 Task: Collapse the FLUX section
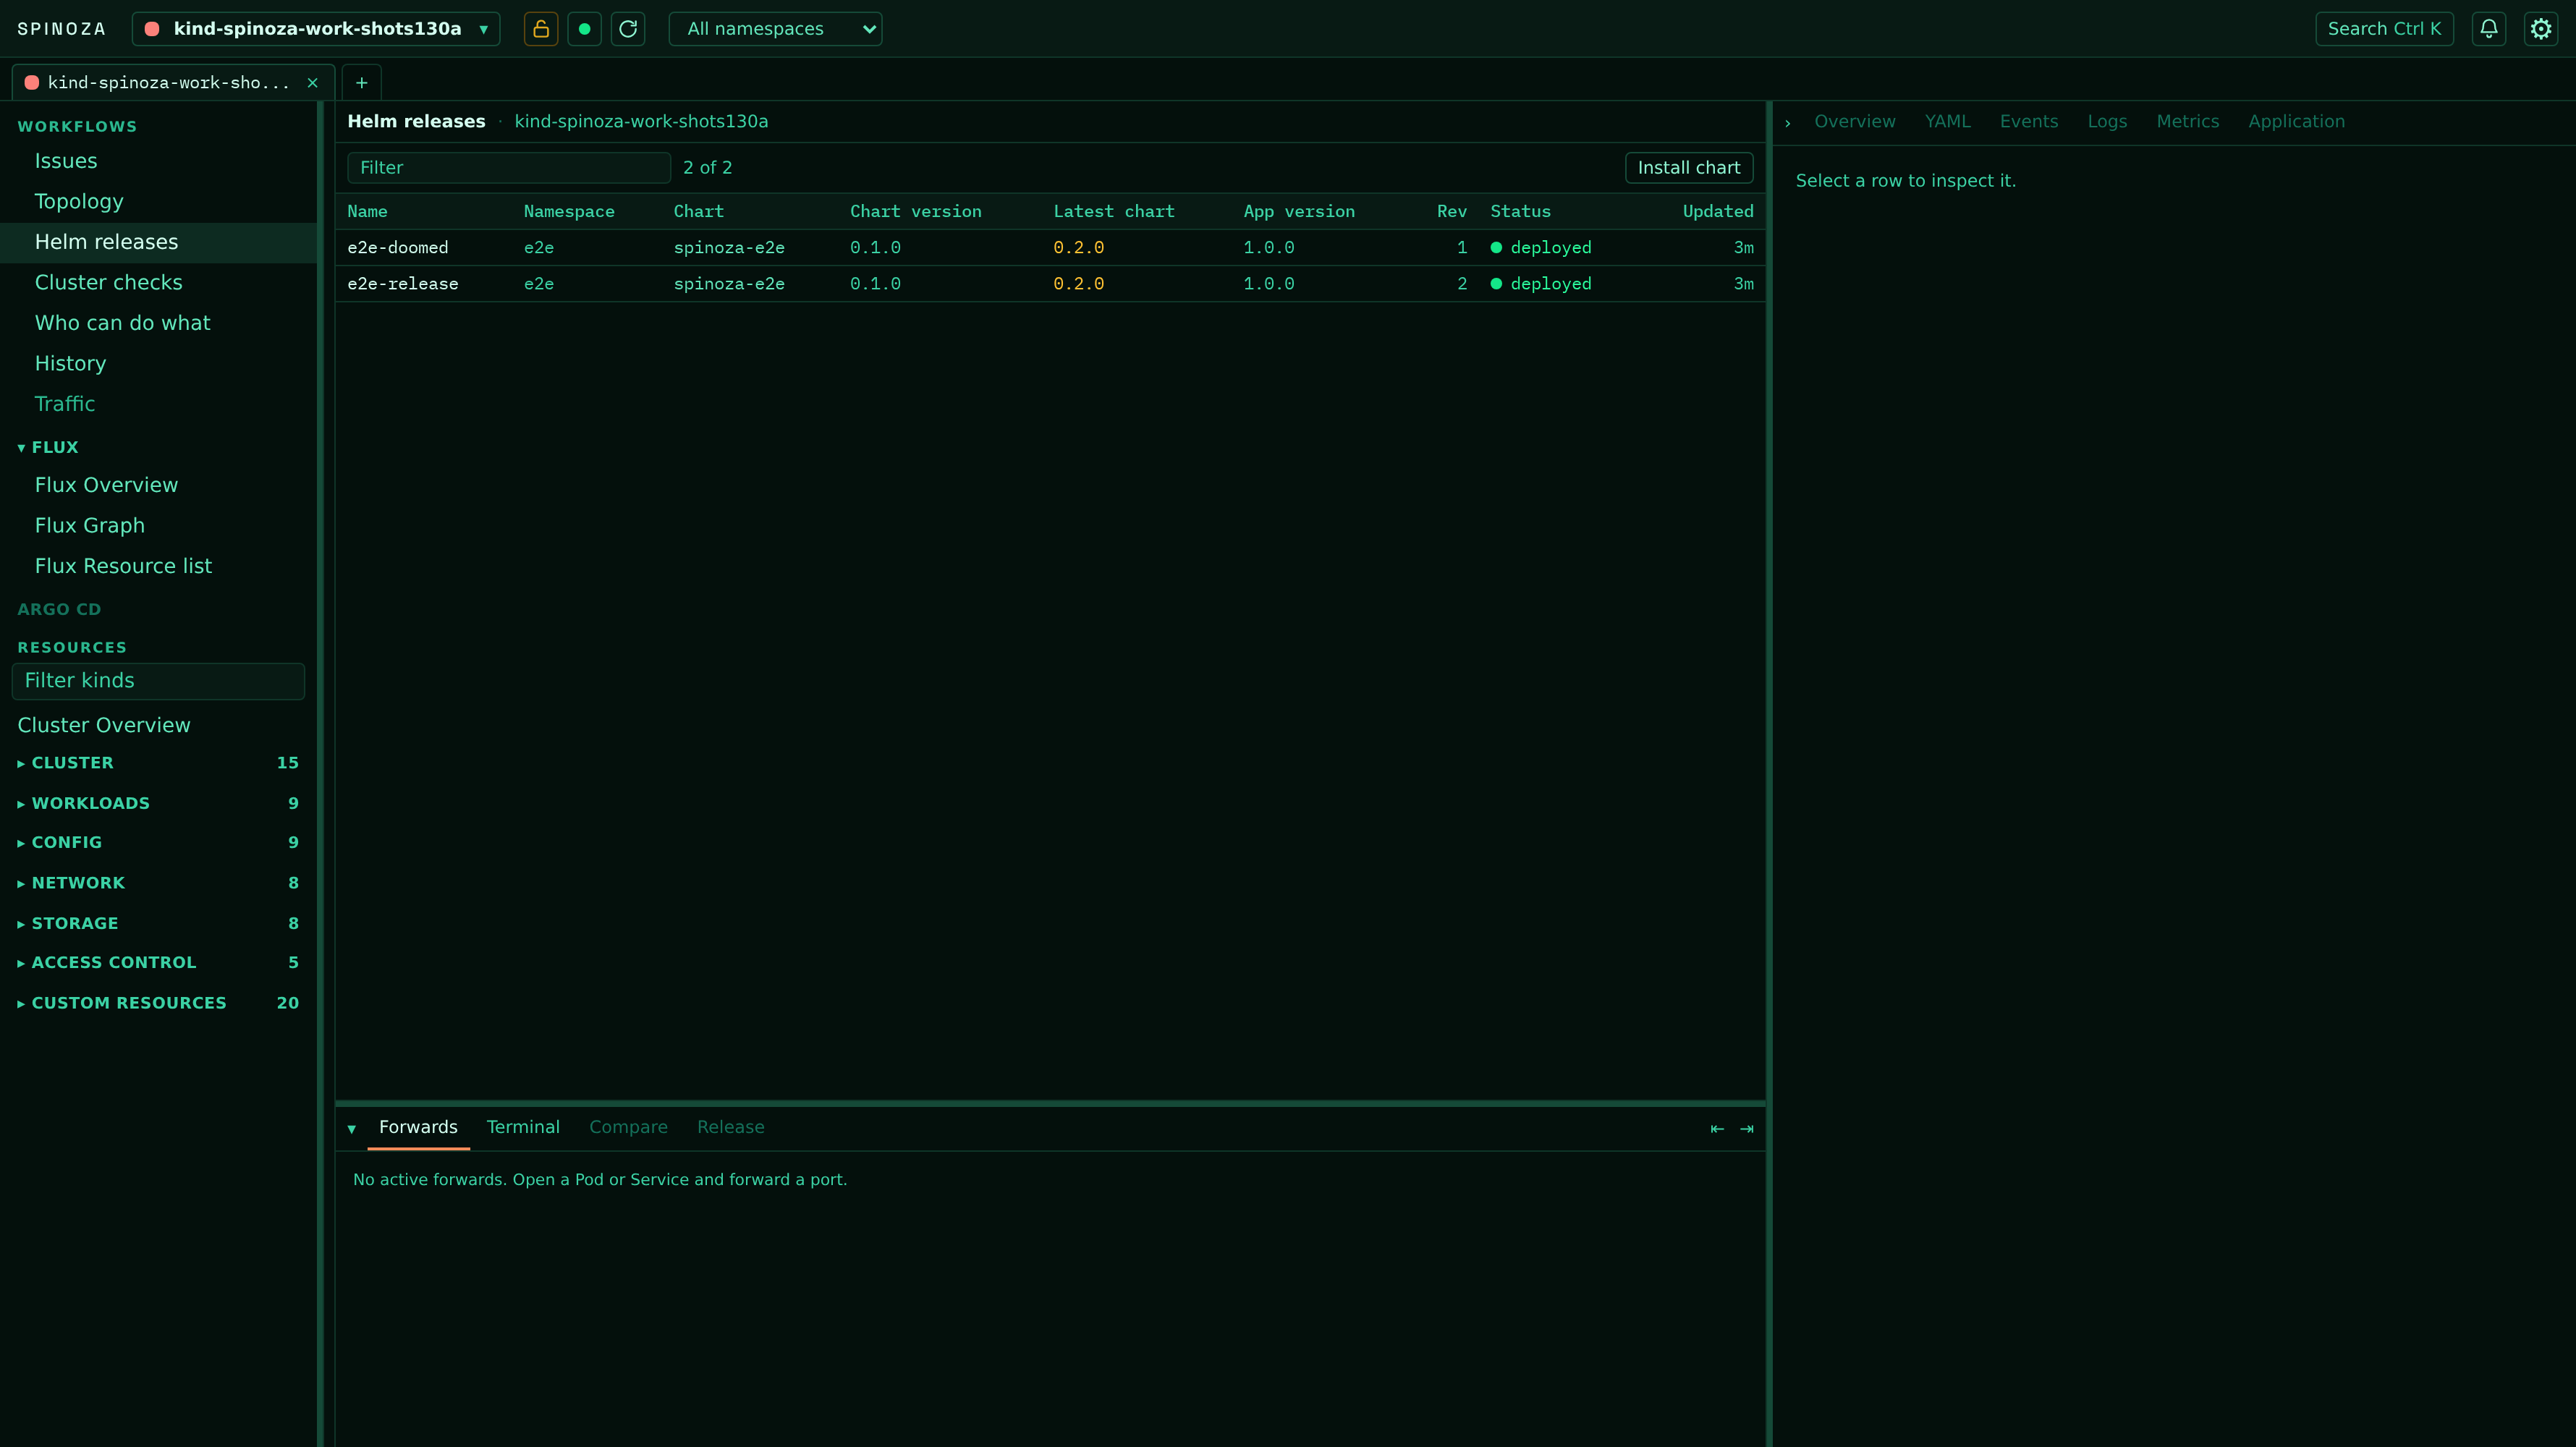[x=48, y=447]
